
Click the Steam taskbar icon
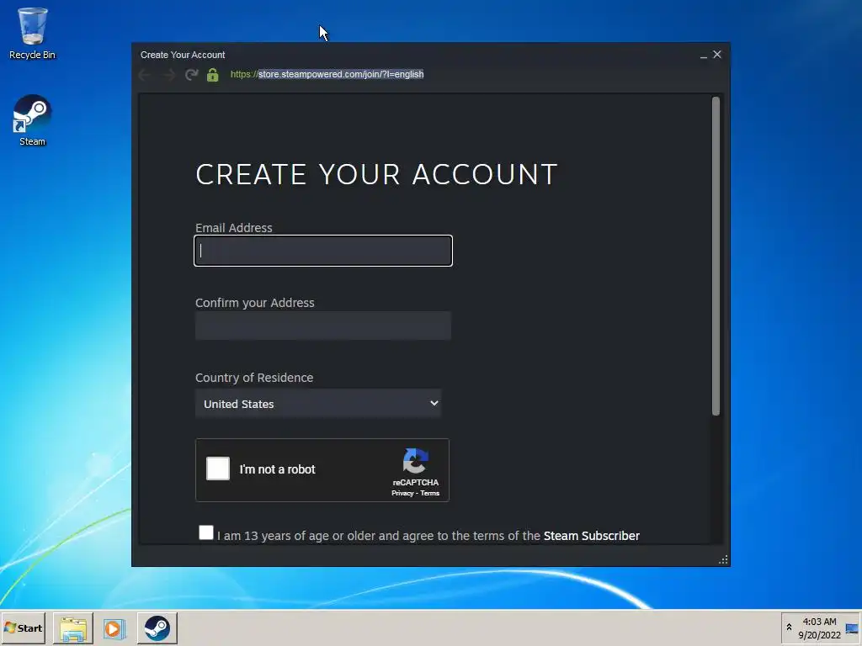coord(157,628)
